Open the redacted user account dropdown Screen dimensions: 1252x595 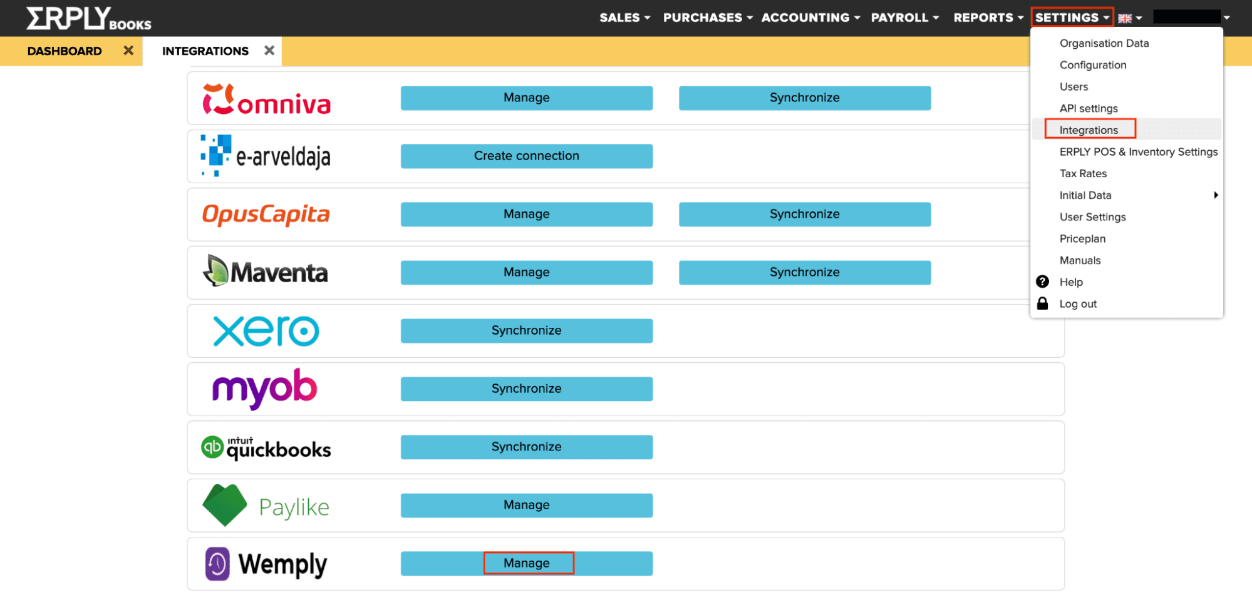[x=1192, y=18]
